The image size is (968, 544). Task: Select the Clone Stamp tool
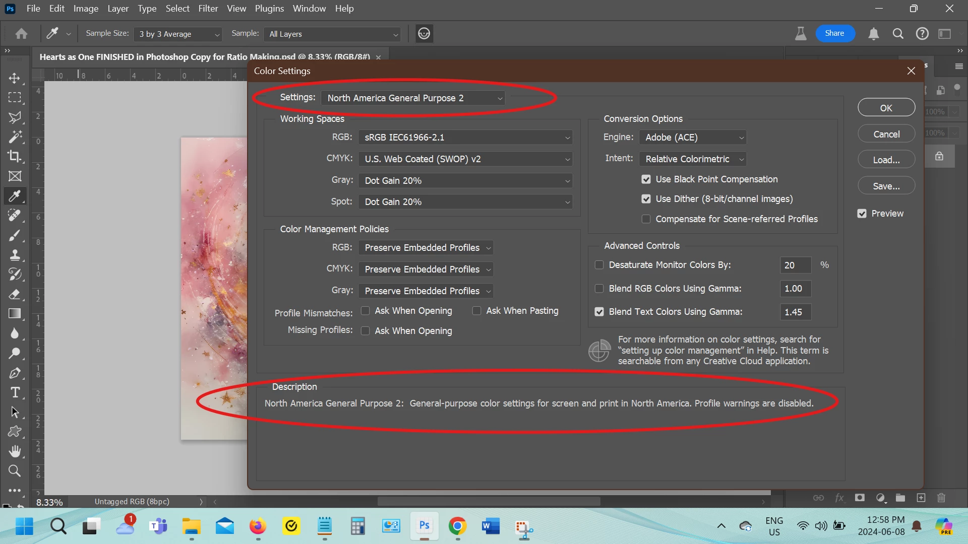coord(14,255)
